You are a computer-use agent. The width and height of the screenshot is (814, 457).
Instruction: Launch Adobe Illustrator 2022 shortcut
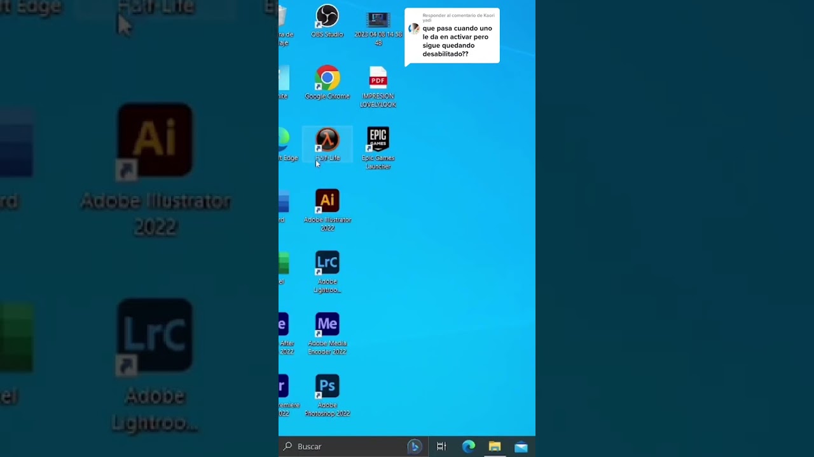coord(327,210)
